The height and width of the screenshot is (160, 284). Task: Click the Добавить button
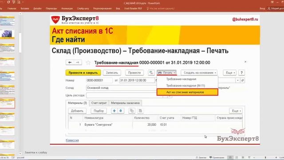click(77, 111)
